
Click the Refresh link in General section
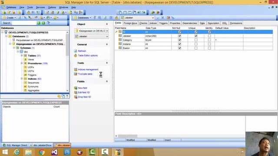82,51
